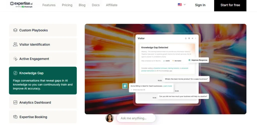Click the Improve Response button

point(198,60)
